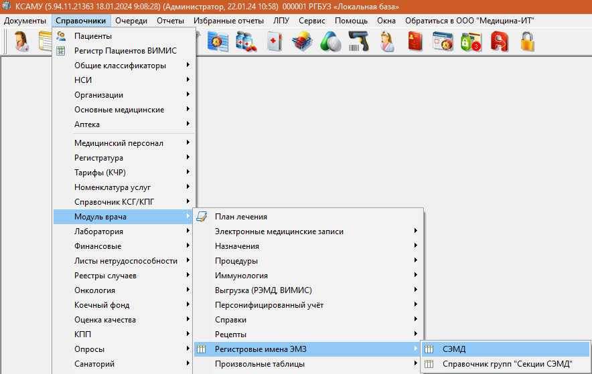Image resolution: width=592 pixels, height=374 pixels.
Task: Open the shopping basket toolbar icon
Action: tap(302, 43)
